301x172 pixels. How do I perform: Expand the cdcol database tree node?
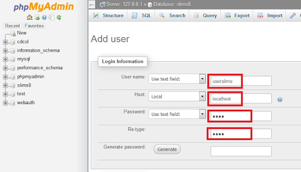coord(5,42)
